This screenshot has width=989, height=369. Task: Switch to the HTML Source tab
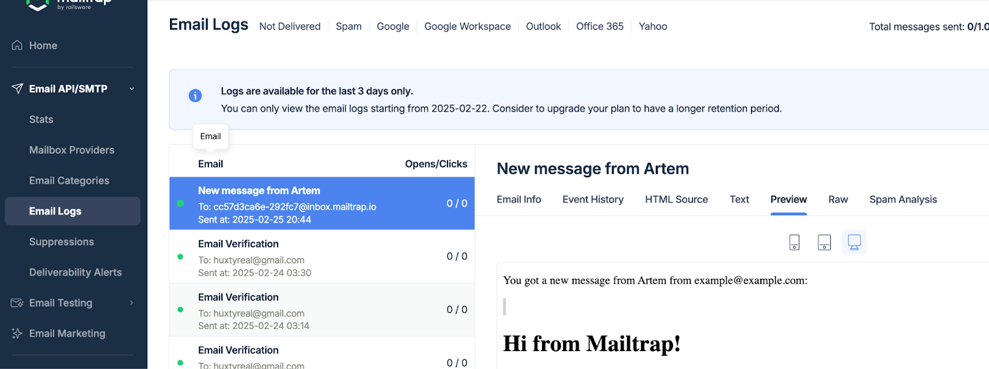tap(676, 199)
